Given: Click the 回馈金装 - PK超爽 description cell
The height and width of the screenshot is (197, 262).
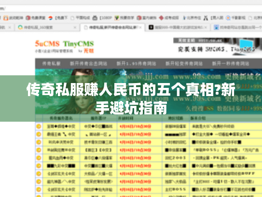Looking at the screenshot, I should pos(220,158).
